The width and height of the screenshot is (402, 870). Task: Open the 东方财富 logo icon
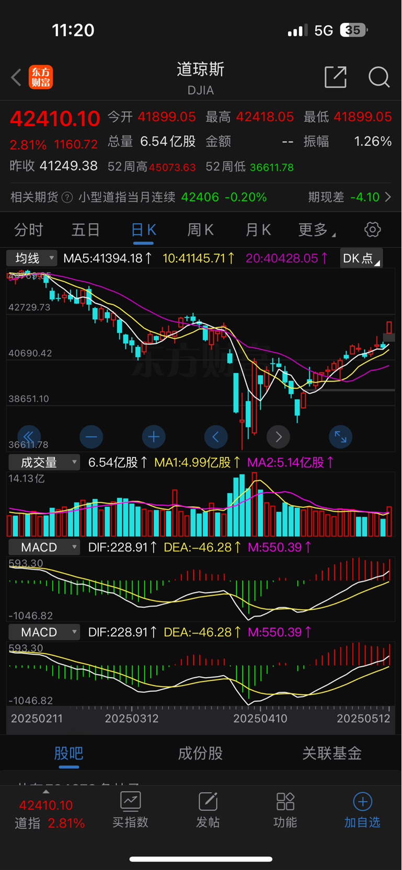pos(41,77)
